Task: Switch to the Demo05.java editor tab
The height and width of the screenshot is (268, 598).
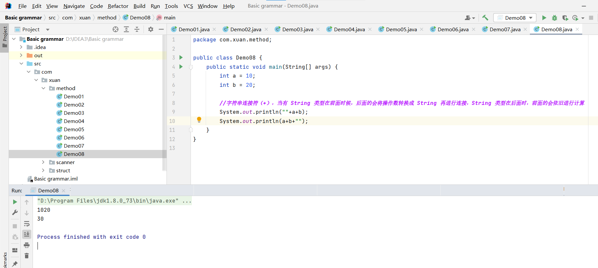Action: click(x=401, y=29)
